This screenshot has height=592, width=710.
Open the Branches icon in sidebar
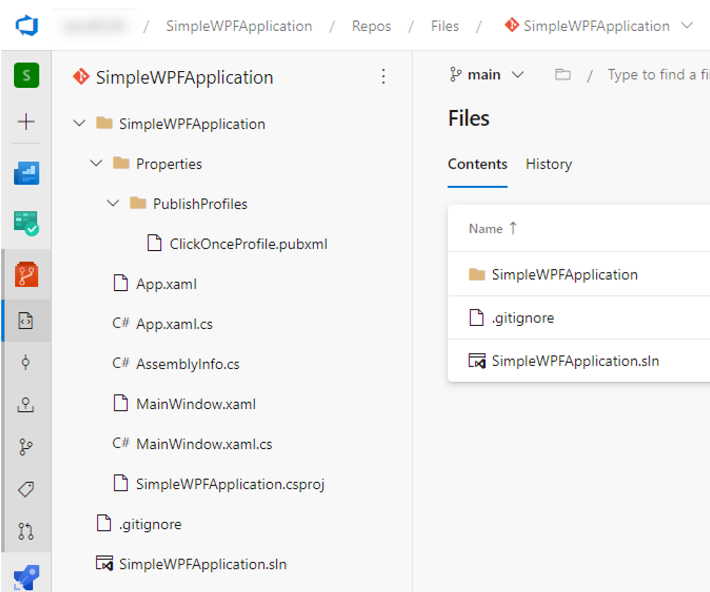pos(26,446)
